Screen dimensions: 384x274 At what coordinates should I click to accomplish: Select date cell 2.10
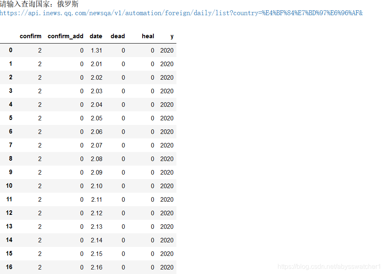click(x=97, y=186)
